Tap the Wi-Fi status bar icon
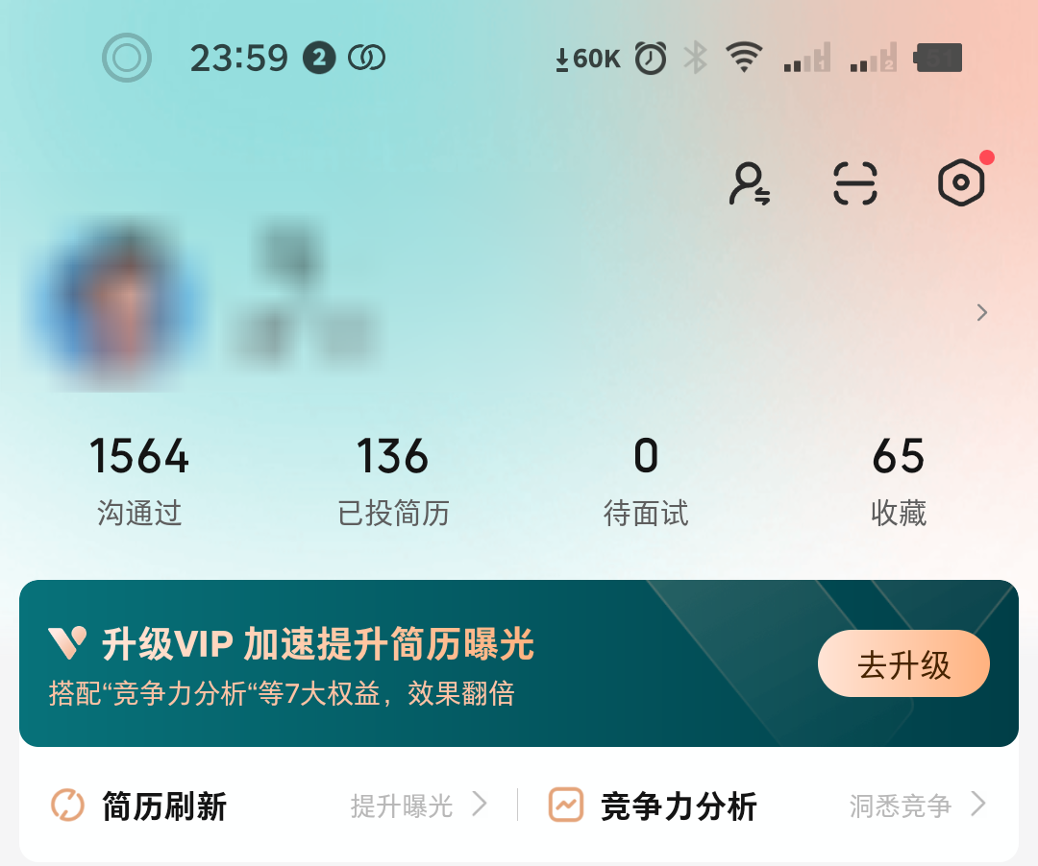The height and width of the screenshot is (866, 1038). (x=744, y=58)
